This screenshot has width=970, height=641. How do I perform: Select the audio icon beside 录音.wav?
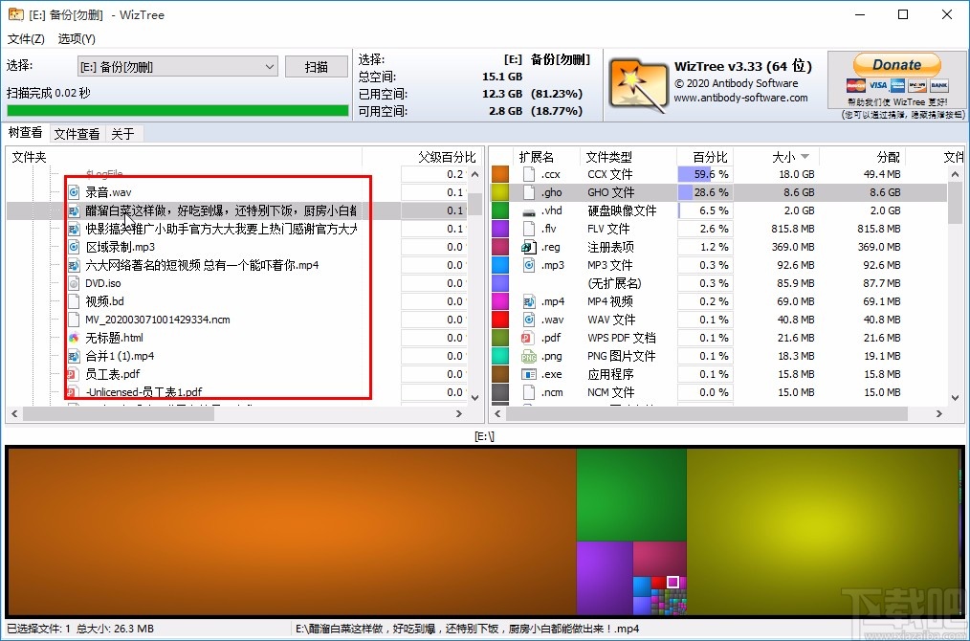[73, 192]
